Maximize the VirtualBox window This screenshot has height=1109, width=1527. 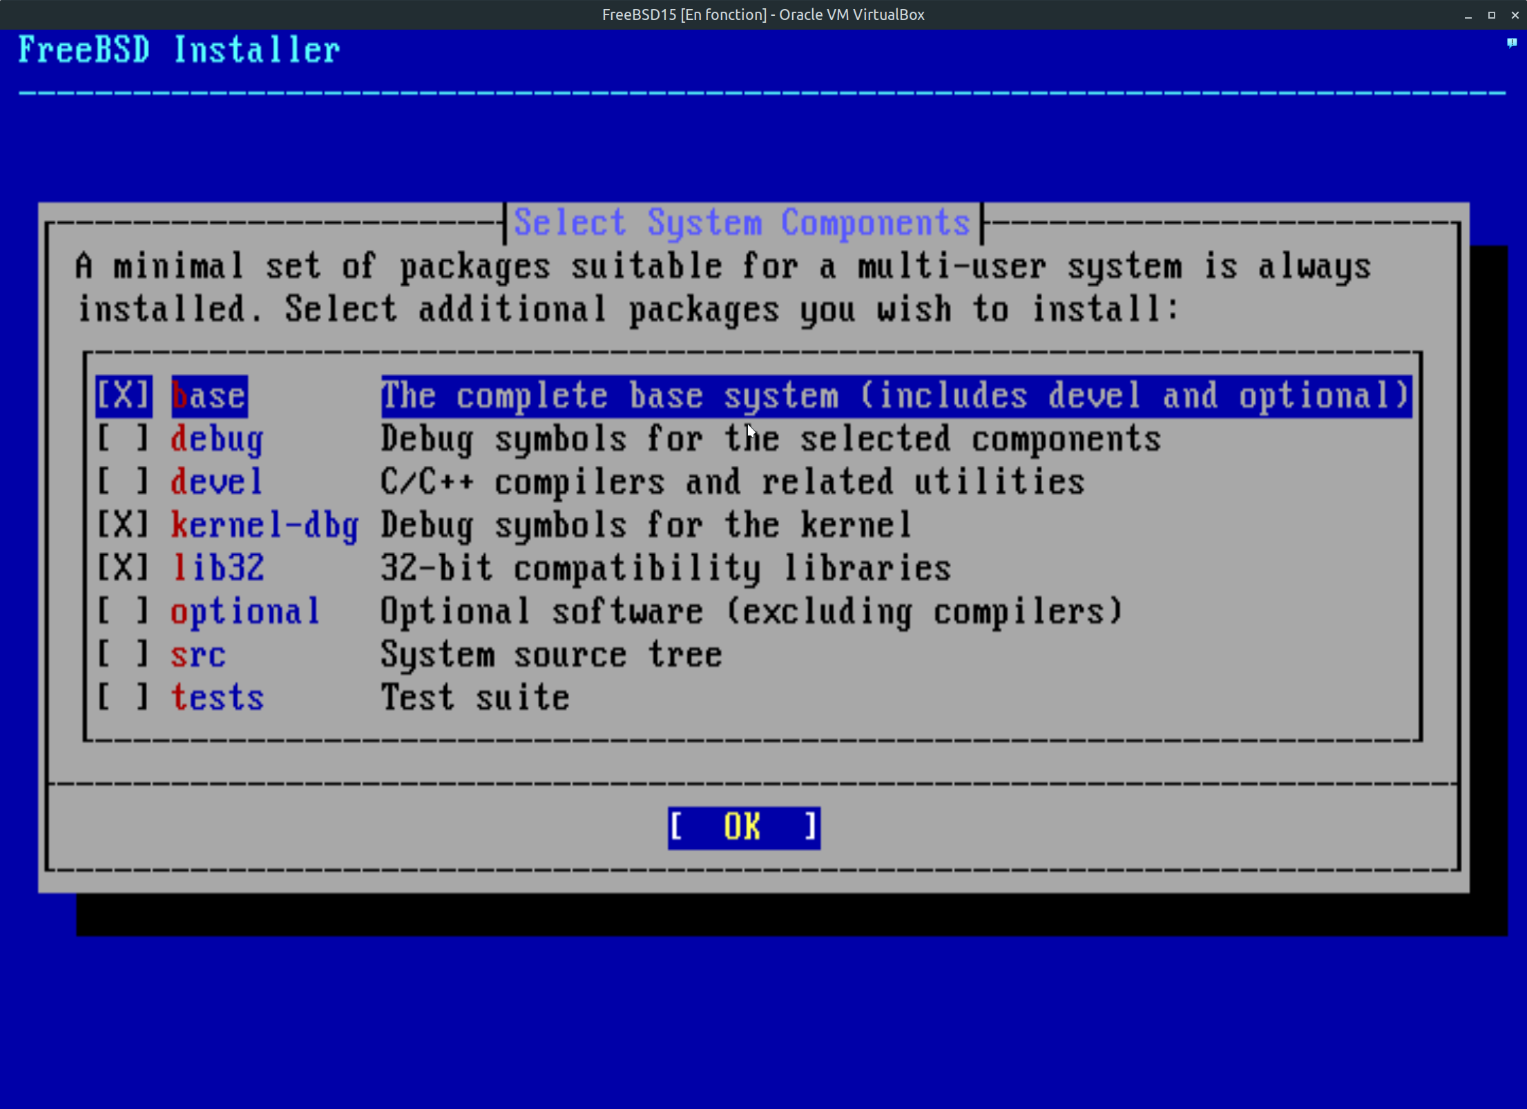[1491, 14]
